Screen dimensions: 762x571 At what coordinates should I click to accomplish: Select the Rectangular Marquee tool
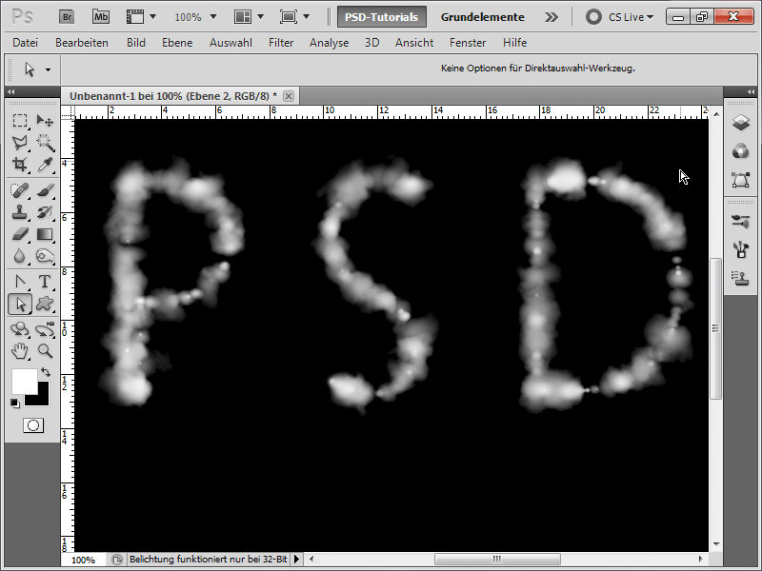point(20,120)
